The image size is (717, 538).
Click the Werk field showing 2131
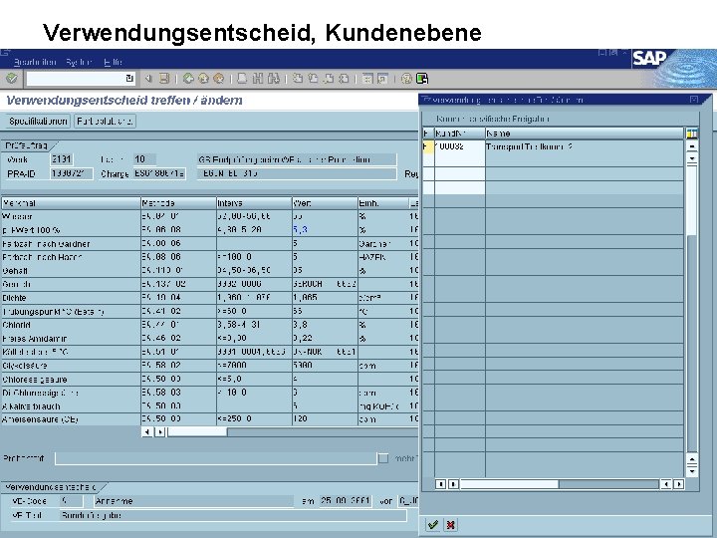[62, 159]
